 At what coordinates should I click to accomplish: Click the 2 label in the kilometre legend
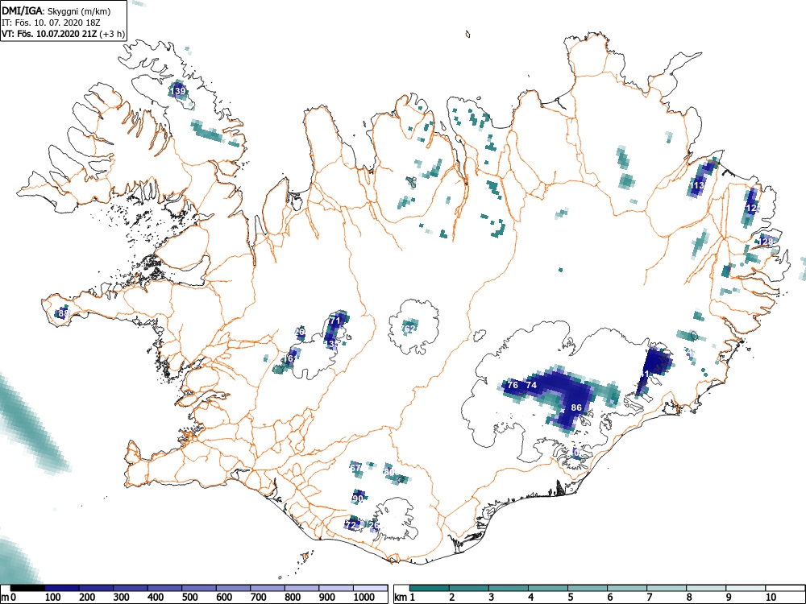(x=451, y=598)
